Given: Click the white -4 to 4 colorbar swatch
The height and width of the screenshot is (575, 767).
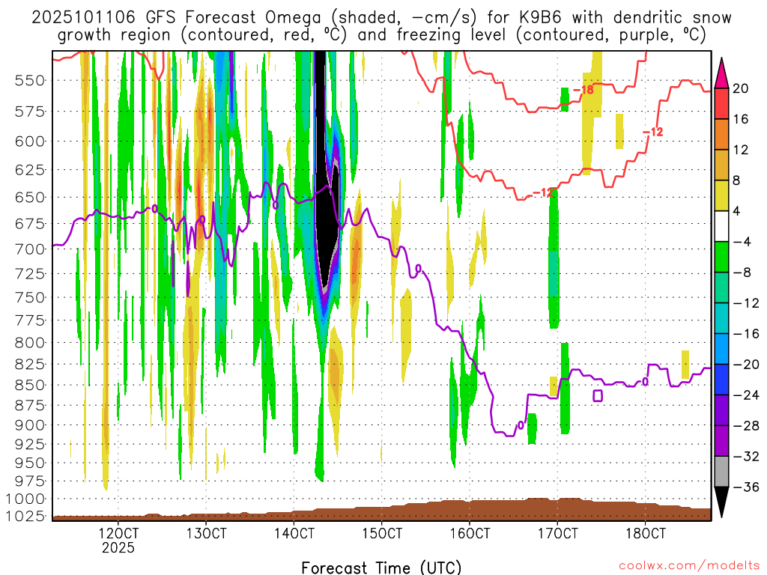Looking at the screenshot, I should click(721, 227).
